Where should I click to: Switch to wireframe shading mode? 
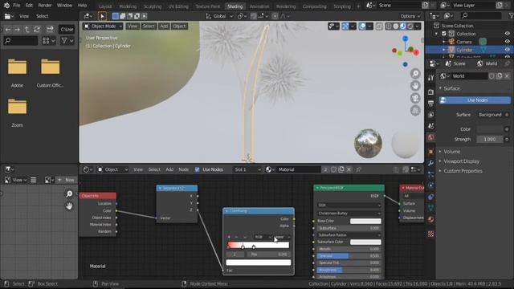389,26
